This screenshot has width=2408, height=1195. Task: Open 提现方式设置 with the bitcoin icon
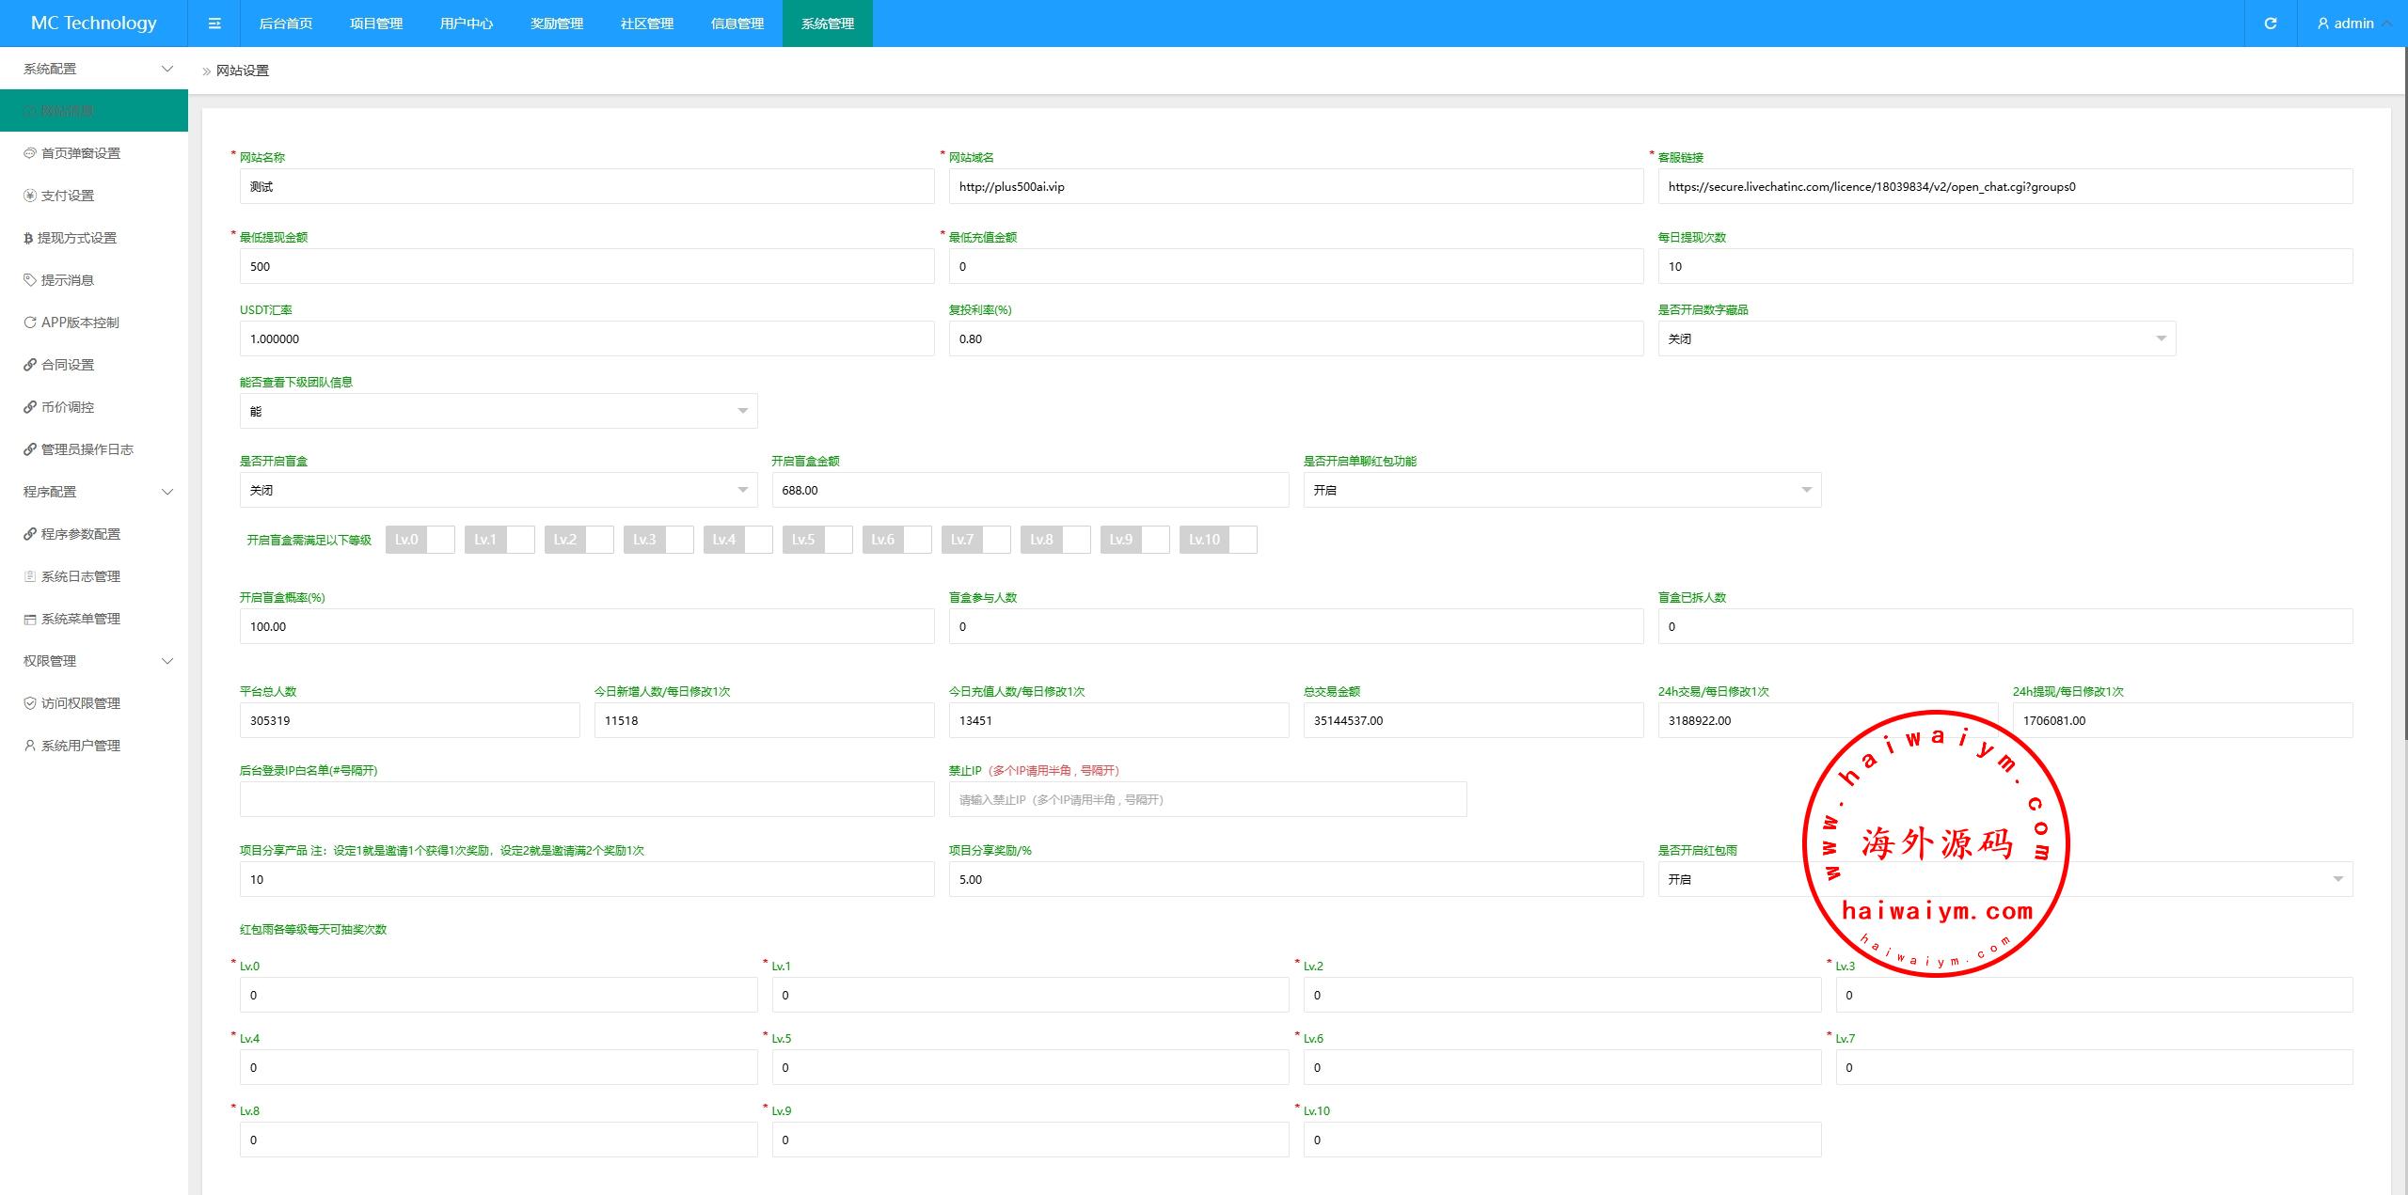click(x=76, y=238)
